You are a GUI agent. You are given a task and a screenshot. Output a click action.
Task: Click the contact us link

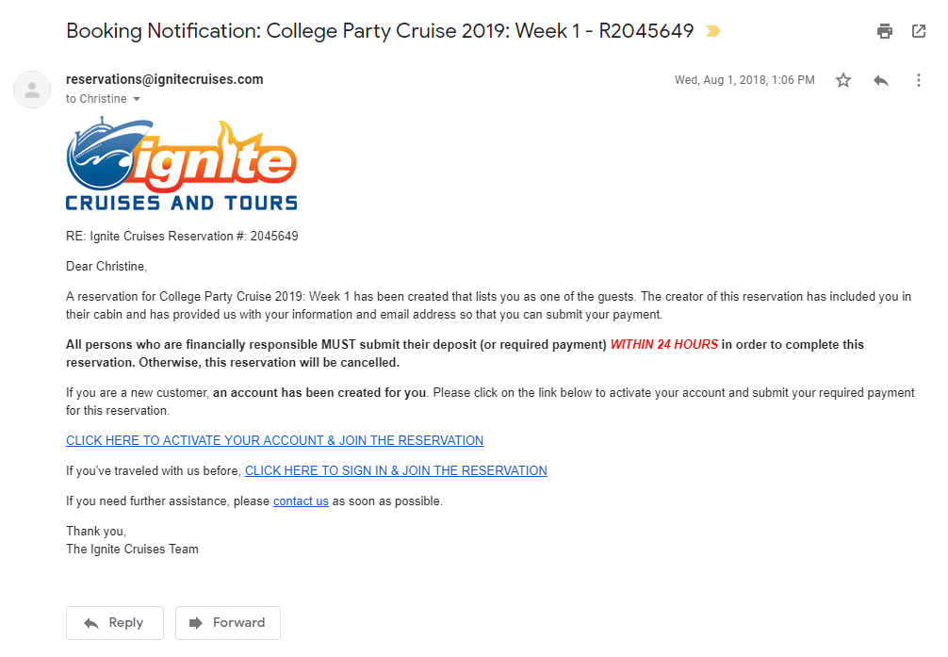coord(301,501)
